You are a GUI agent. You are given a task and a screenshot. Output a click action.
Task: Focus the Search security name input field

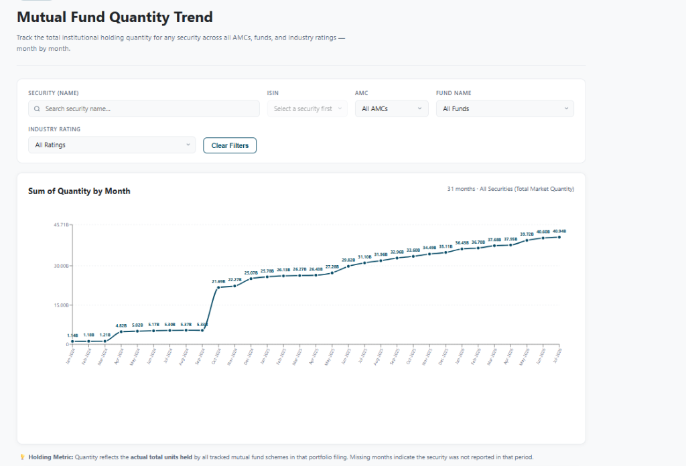(x=144, y=109)
